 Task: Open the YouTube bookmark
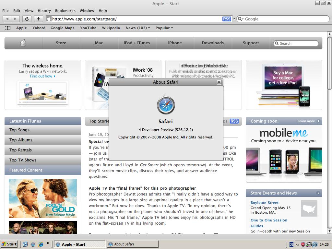coord(88,28)
